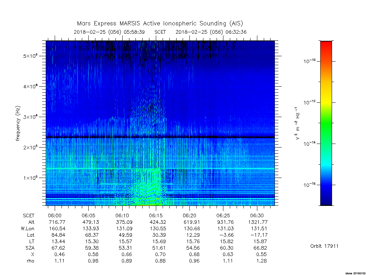The width and height of the screenshot is (366, 275).
Task: Click the 10⁻¹² color bar label
Action: (x=309, y=102)
